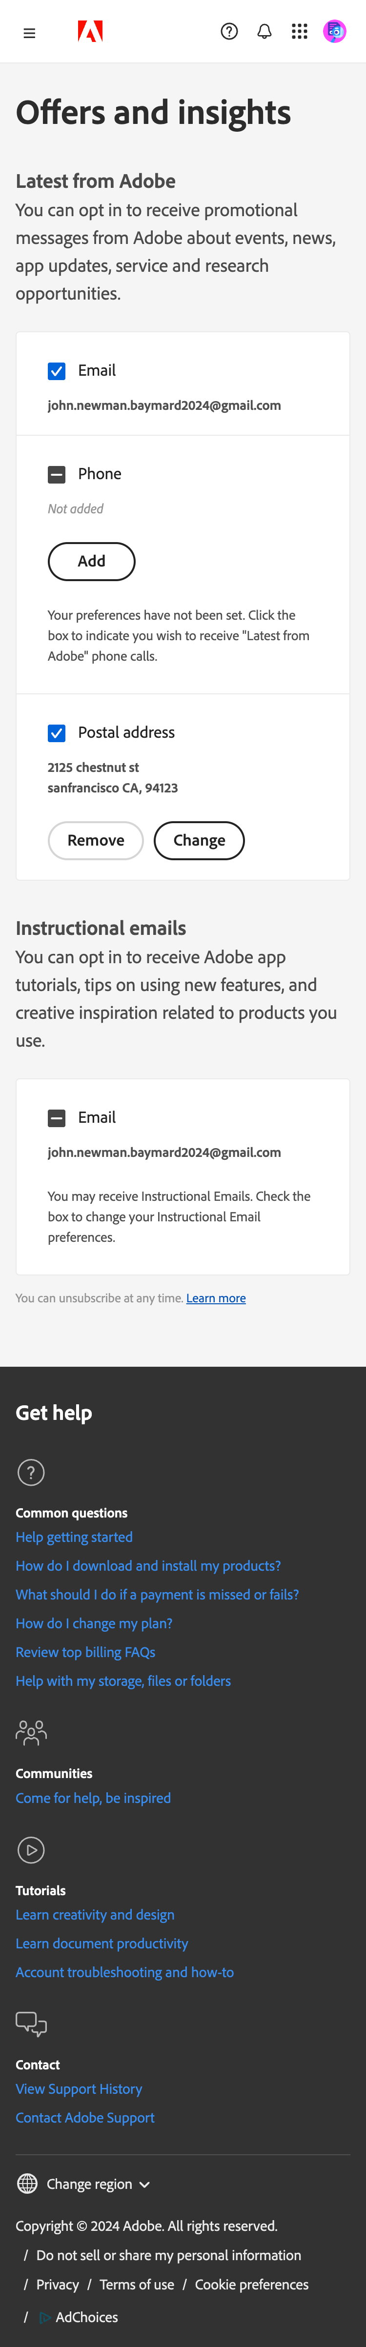
Task: Open the notifications bell icon
Action: pyautogui.click(x=263, y=32)
